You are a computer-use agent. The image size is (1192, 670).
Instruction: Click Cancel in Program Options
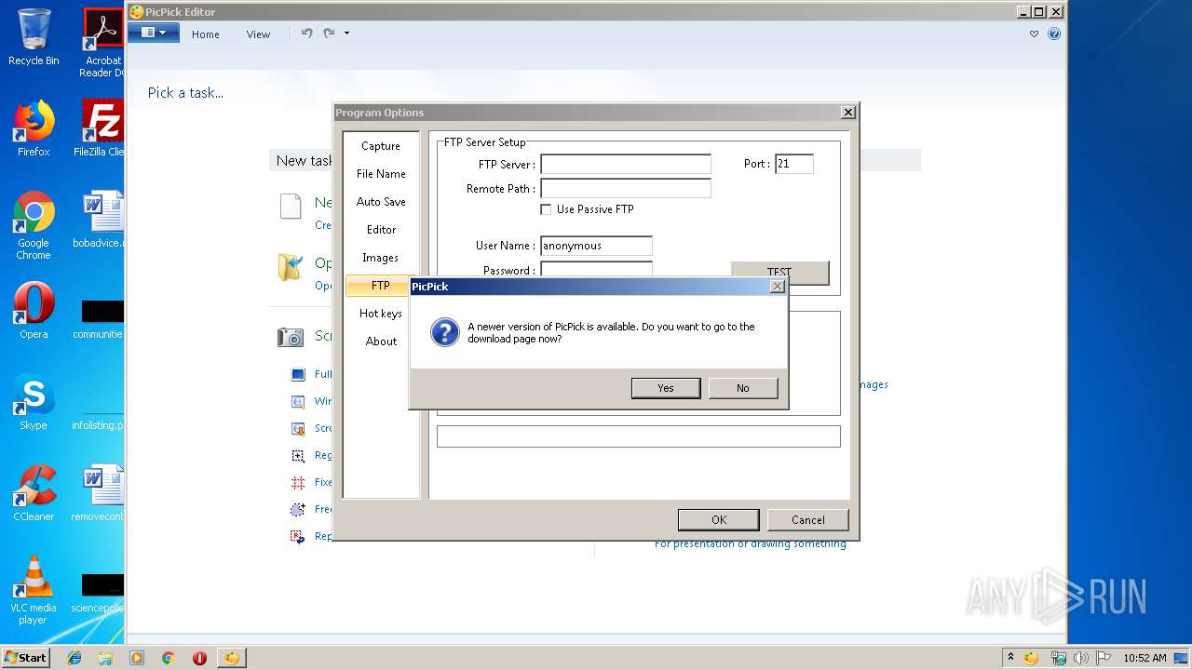click(807, 519)
